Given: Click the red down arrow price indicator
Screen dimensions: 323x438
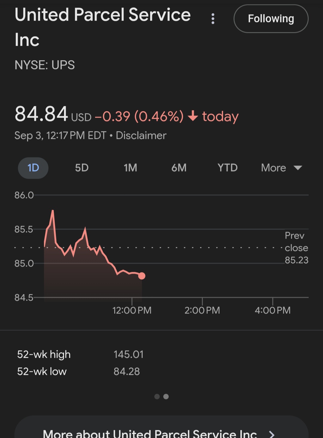Looking at the screenshot, I should [x=193, y=116].
